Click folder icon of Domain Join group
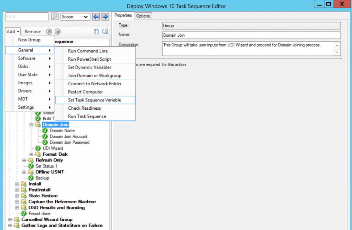Viewport: 352px width, 230px height. coord(38,124)
